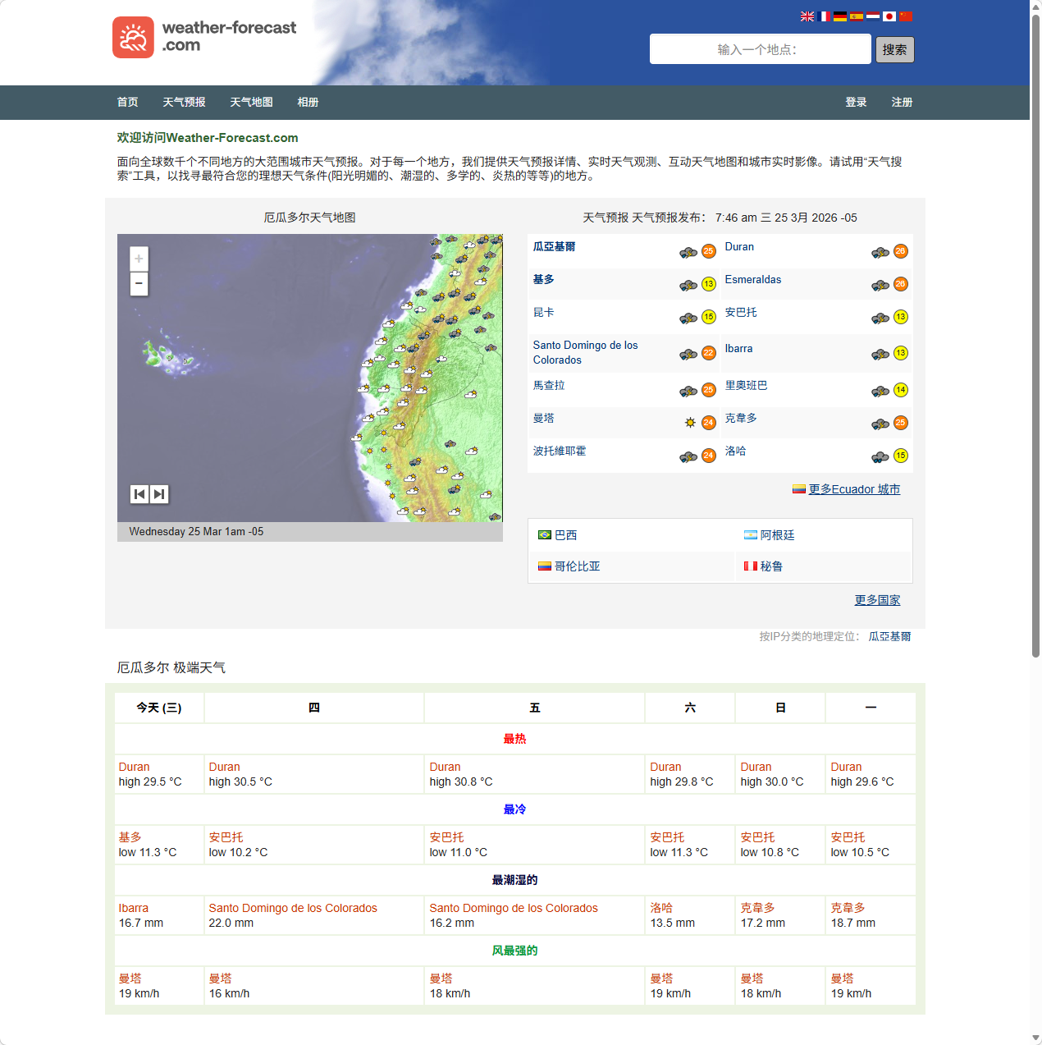Open the 登录 link
Screen dimensions: 1042x1045
(x=856, y=102)
